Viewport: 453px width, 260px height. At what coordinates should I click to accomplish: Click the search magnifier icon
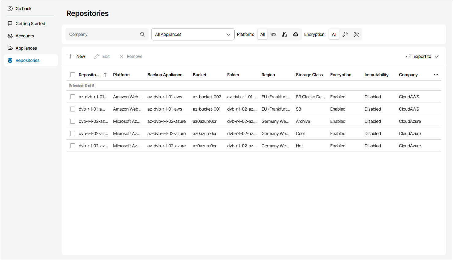click(143, 34)
